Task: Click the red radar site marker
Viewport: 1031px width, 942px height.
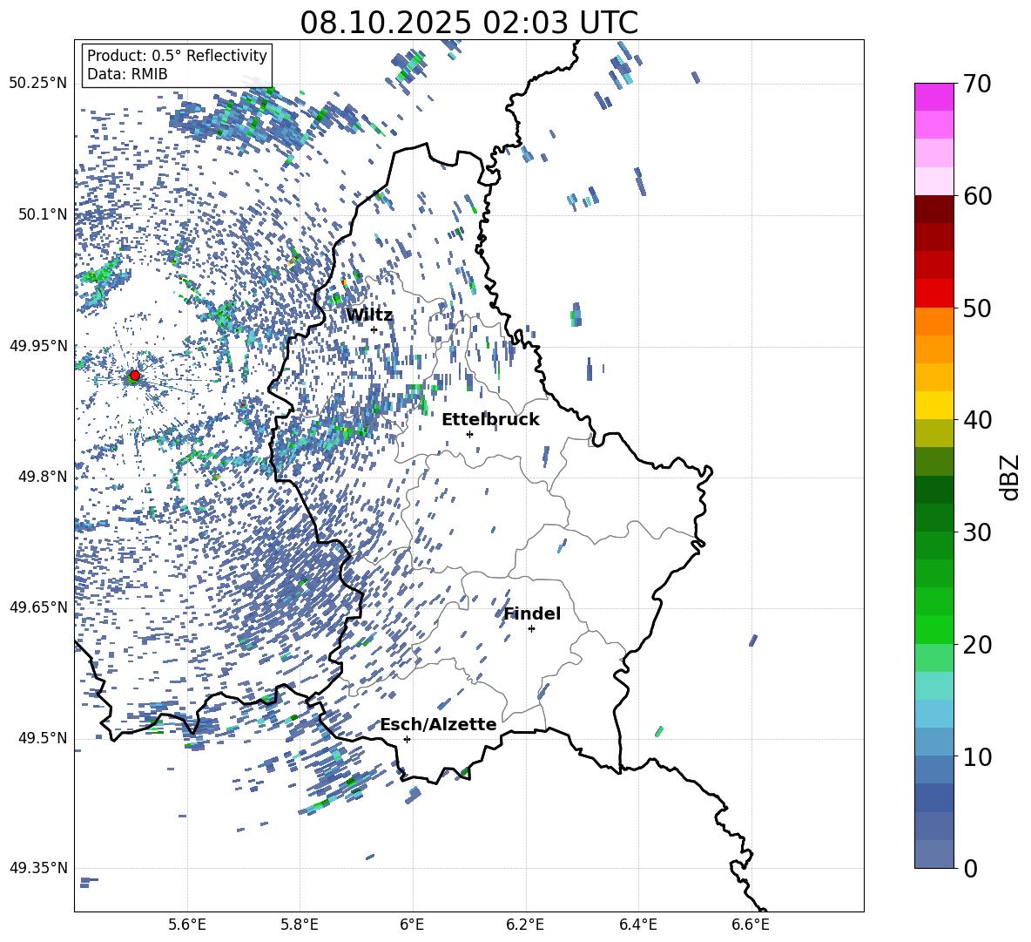Action: pos(134,376)
